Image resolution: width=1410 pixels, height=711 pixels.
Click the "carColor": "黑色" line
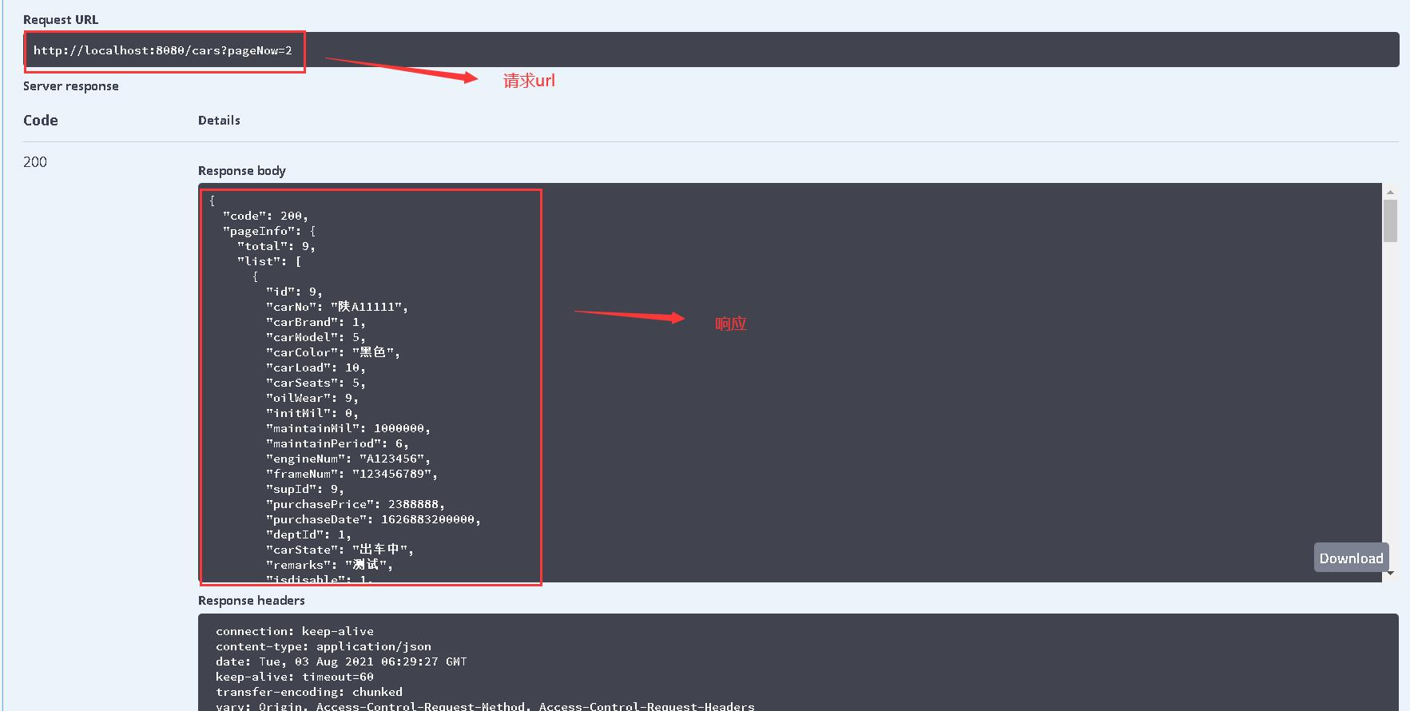click(333, 352)
